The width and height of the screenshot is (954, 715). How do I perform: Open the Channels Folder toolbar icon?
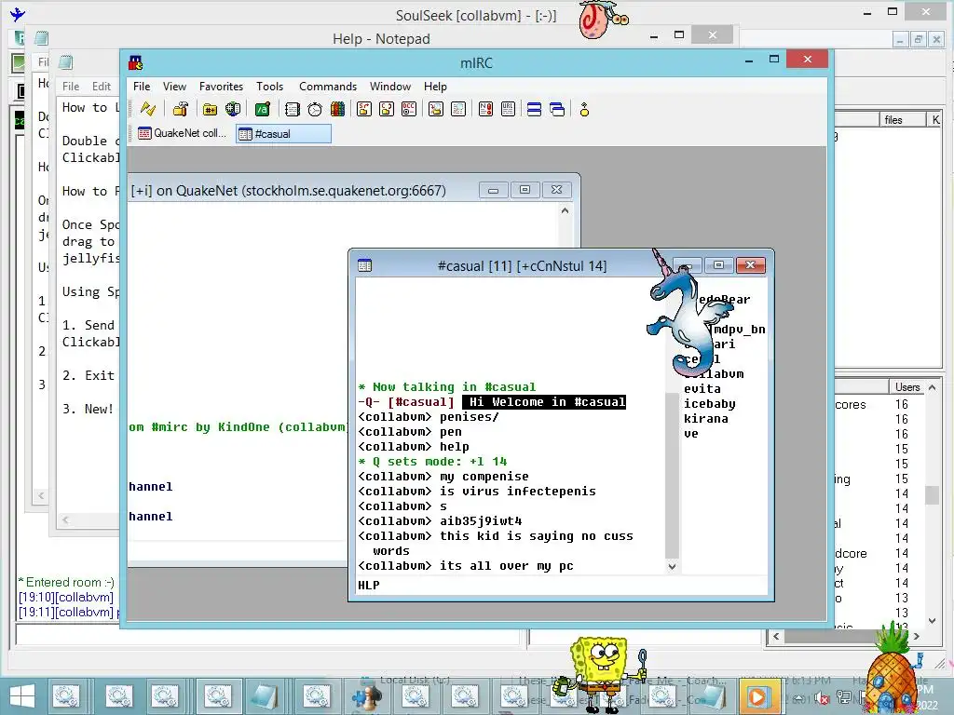[210, 110]
